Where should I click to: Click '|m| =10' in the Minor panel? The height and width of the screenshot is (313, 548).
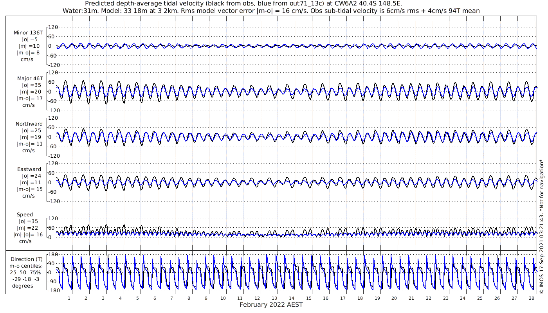pyautogui.click(x=29, y=46)
